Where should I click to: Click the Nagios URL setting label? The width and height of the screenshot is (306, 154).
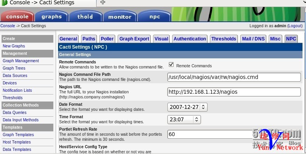click(x=70, y=87)
